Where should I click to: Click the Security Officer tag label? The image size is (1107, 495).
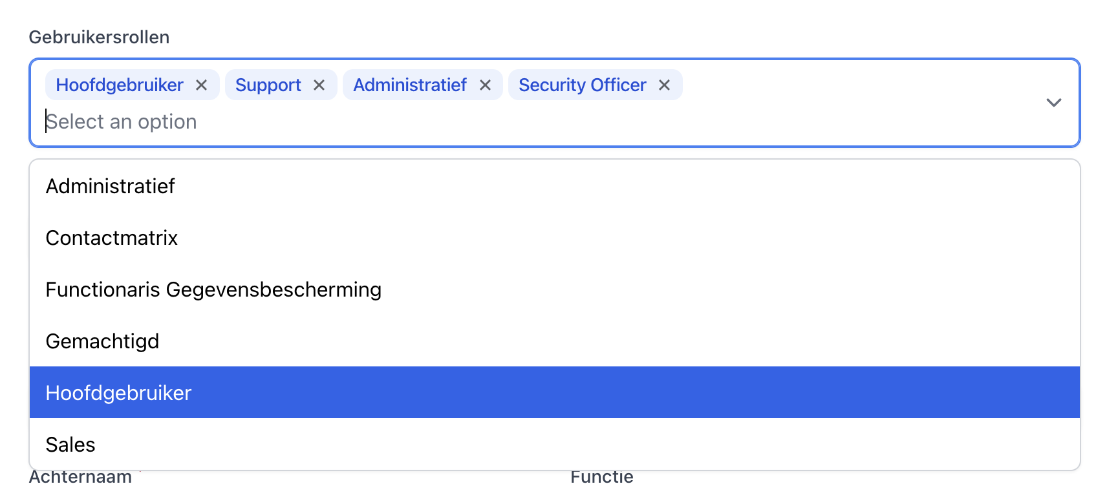582,85
